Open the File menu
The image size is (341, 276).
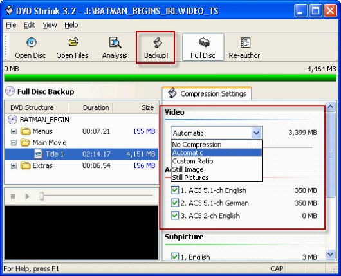tap(11, 25)
